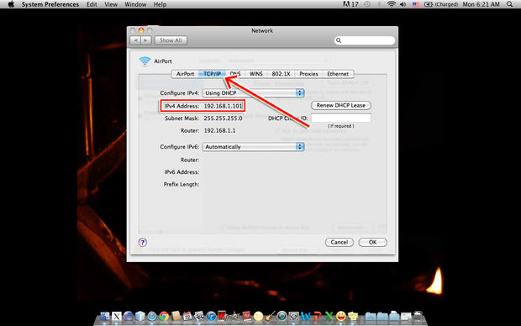Open Google Chrome from the dock
The image size is (521, 326).
click(x=164, y=316)
